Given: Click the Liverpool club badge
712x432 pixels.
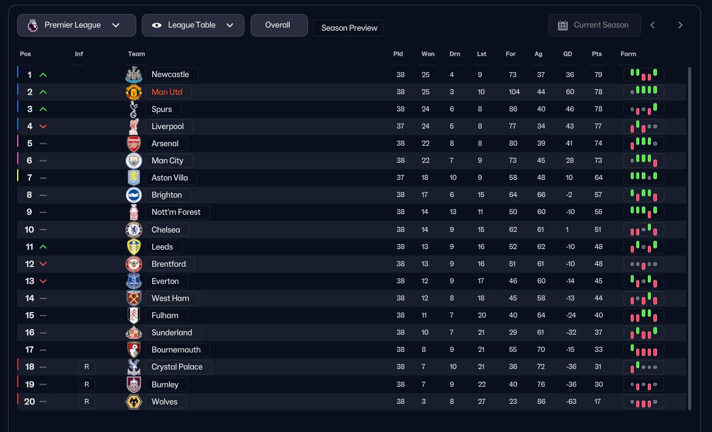Looking at the screenshot, I should pos(134,127).
